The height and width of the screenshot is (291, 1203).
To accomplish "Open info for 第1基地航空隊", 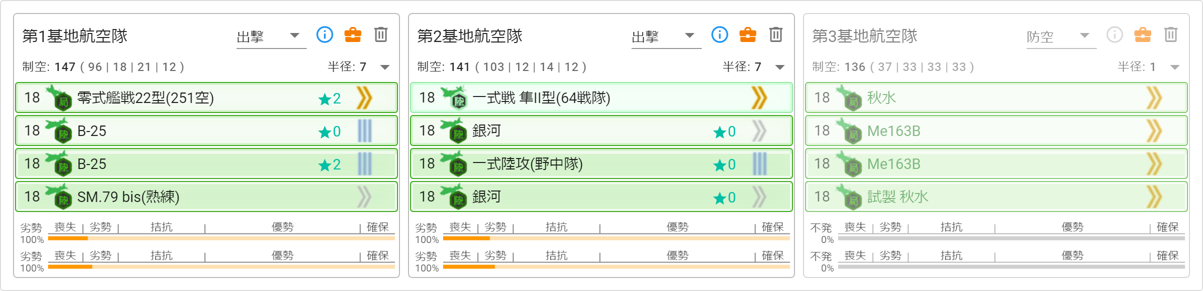I will 325,35.
